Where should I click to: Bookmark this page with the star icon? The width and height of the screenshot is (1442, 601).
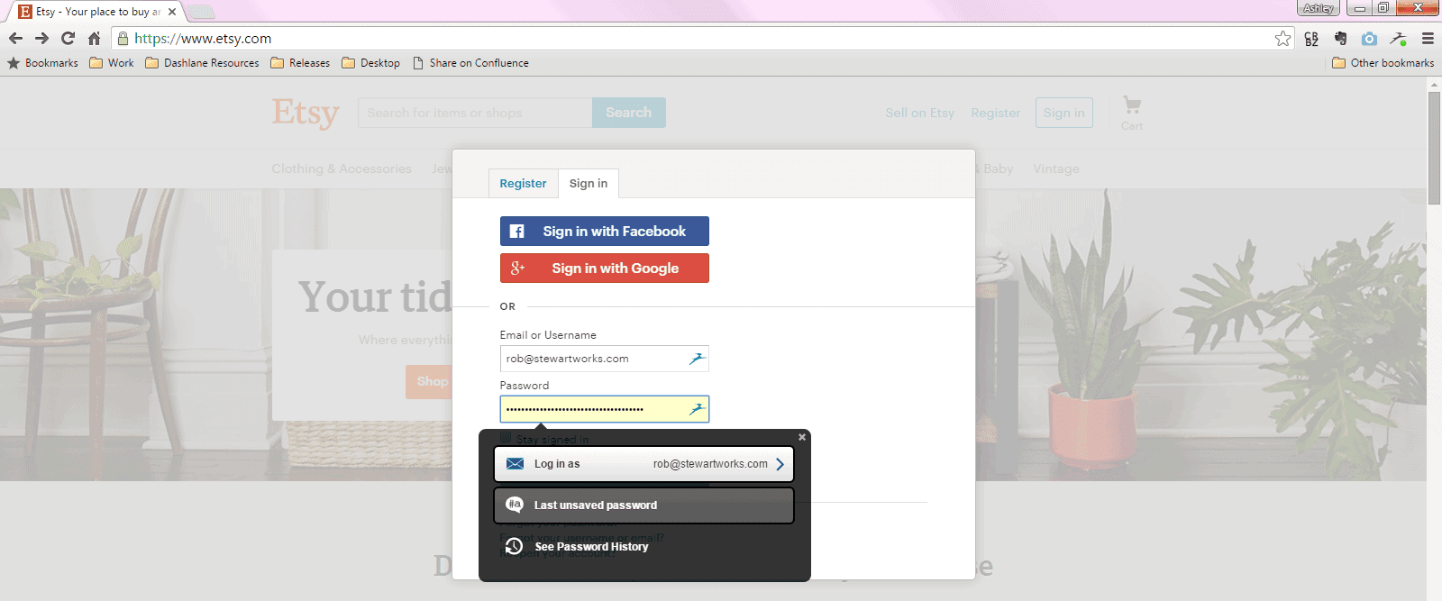(x=1282, y=39)
